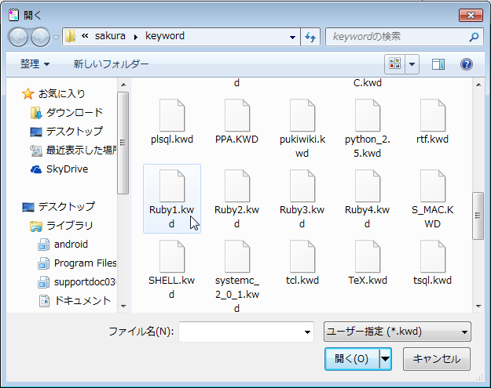491x388 pixels.
Task: Select the sakura breadcrumb in the address bar
Action: click(x=110, y=36)
